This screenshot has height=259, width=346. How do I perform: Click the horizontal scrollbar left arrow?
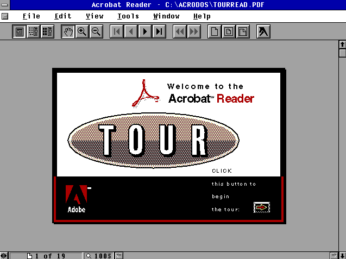tap(119, 256)
